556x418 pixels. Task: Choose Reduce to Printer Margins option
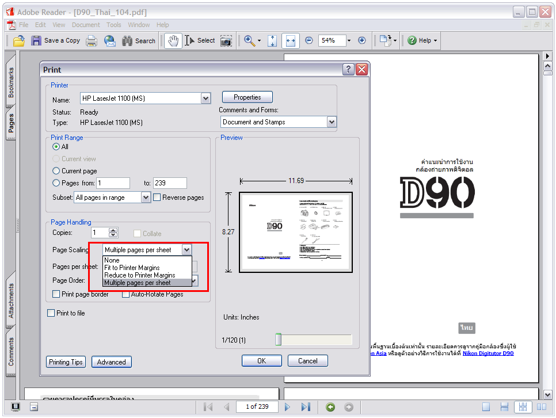pos(147,275)
